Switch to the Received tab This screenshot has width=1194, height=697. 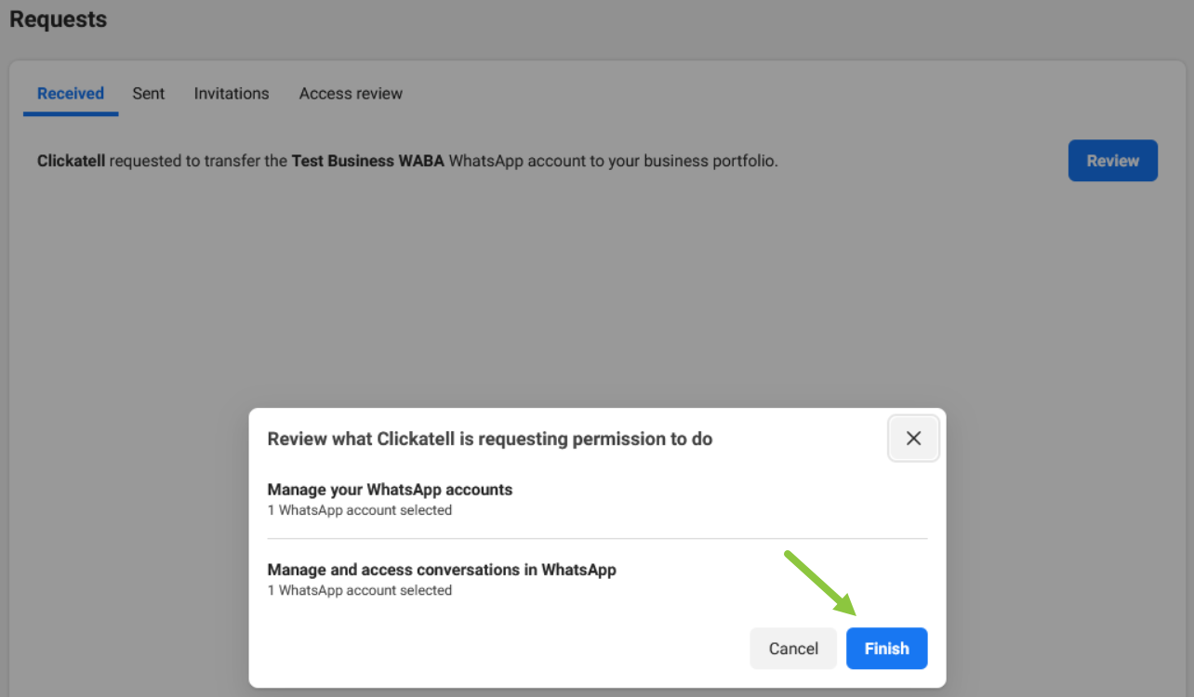coord(71,93)
